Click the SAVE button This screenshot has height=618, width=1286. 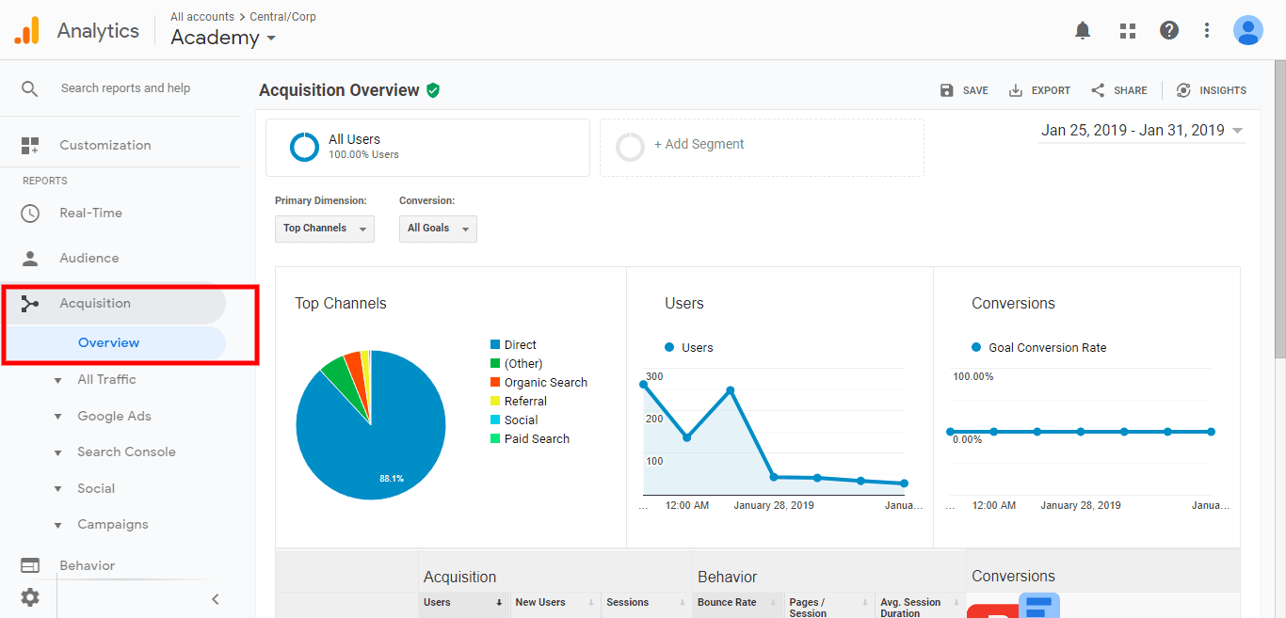(x=964, y=90)
